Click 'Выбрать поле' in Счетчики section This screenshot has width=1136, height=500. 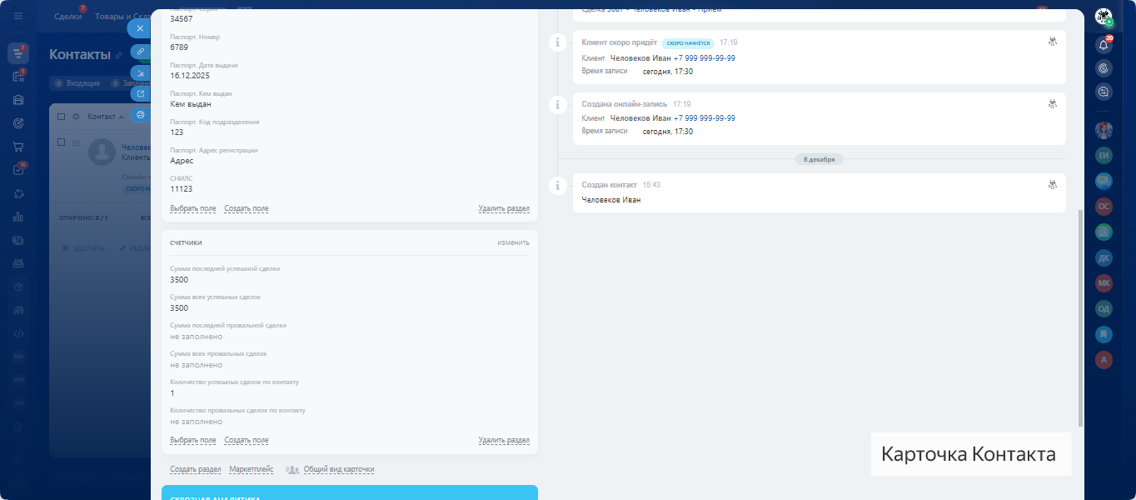[x=193, y=440]
